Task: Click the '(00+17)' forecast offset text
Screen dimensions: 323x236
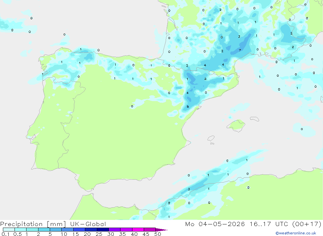Action: [x=307, y=224]
